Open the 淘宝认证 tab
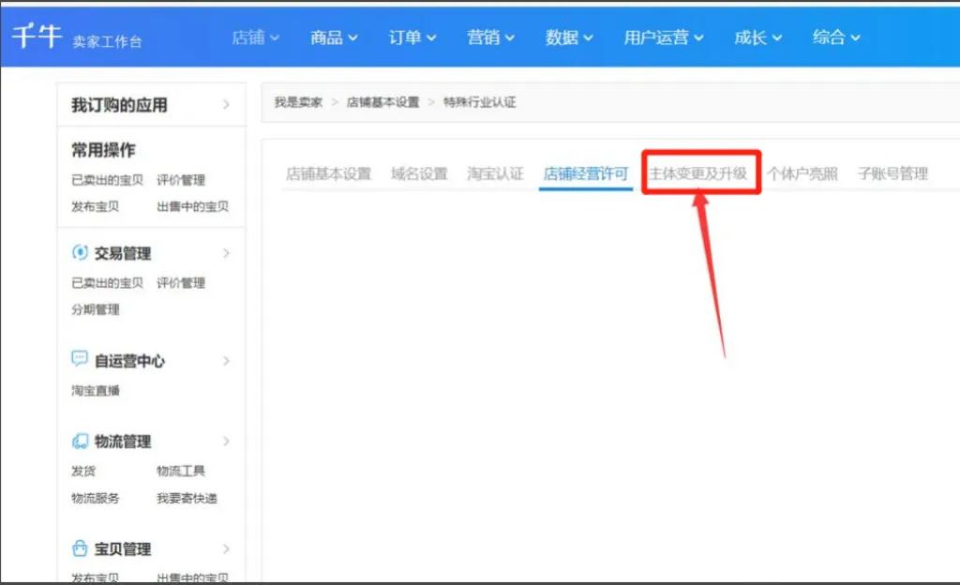Image resolution: width=960 pixels, height=585 pixels. [x=495, y=173]
